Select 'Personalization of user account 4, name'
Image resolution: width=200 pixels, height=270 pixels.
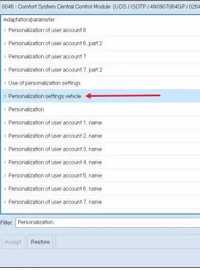tap(55, 162)
